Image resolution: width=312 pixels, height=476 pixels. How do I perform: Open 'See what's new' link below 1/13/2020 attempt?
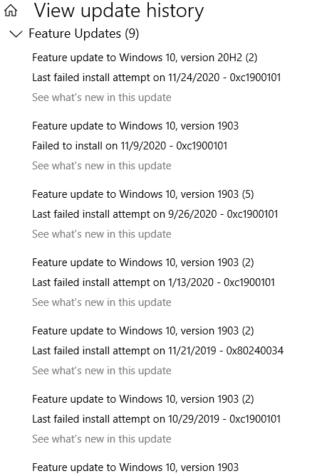pos(102,302)
